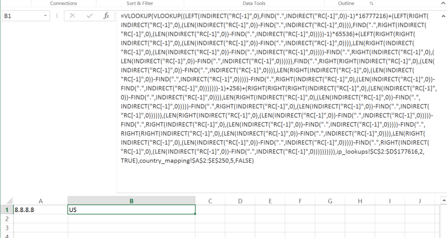Open the Outline group dialog launcher
The width and height of the screenshot is (447, 238).
(x=371, y=3)
